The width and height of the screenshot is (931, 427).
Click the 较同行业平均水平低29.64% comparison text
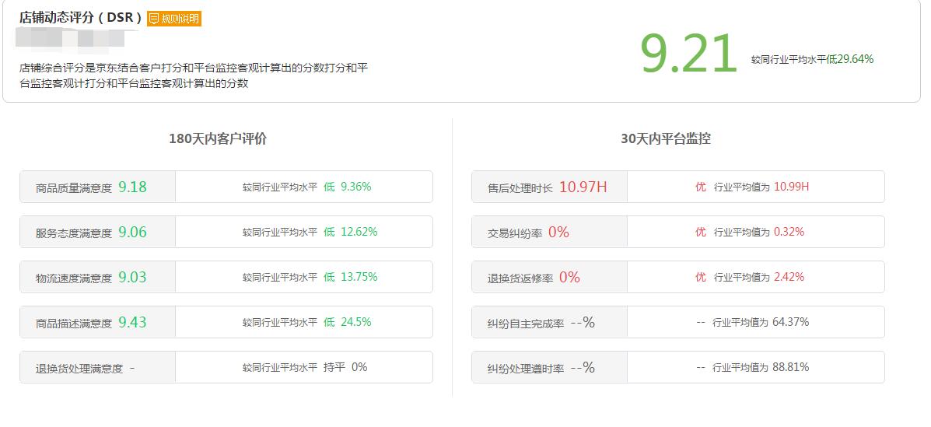[x=812, y=59]
